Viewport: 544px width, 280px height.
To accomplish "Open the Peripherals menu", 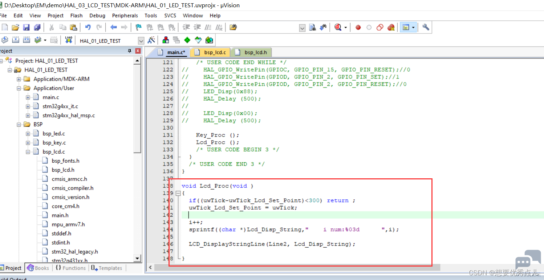I will pos(125,16).
